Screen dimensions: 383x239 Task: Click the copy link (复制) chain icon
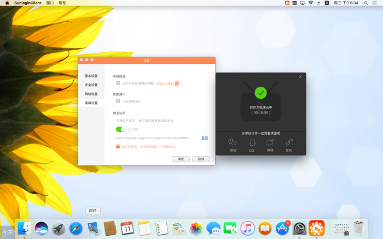click(x=289, y=142)
